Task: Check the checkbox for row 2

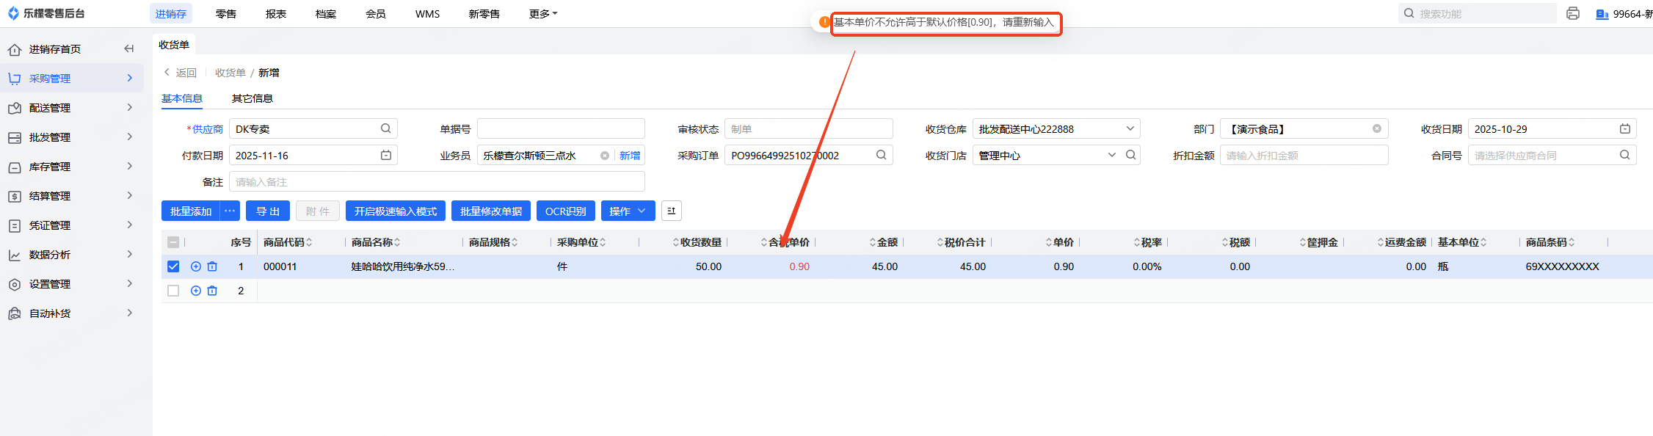Action: tap(173, 291)
